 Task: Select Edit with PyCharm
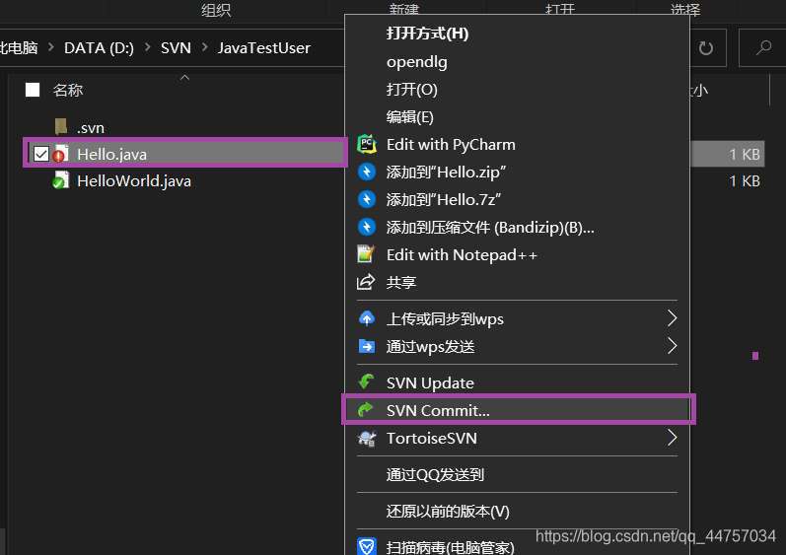tap(451, 145)
